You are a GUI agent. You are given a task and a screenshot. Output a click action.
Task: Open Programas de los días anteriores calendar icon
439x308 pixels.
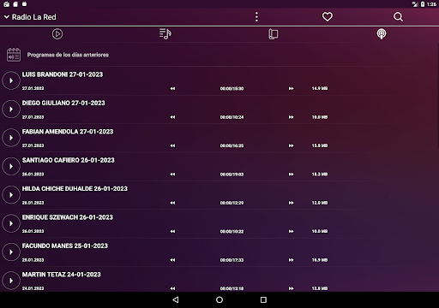(14, 55)
